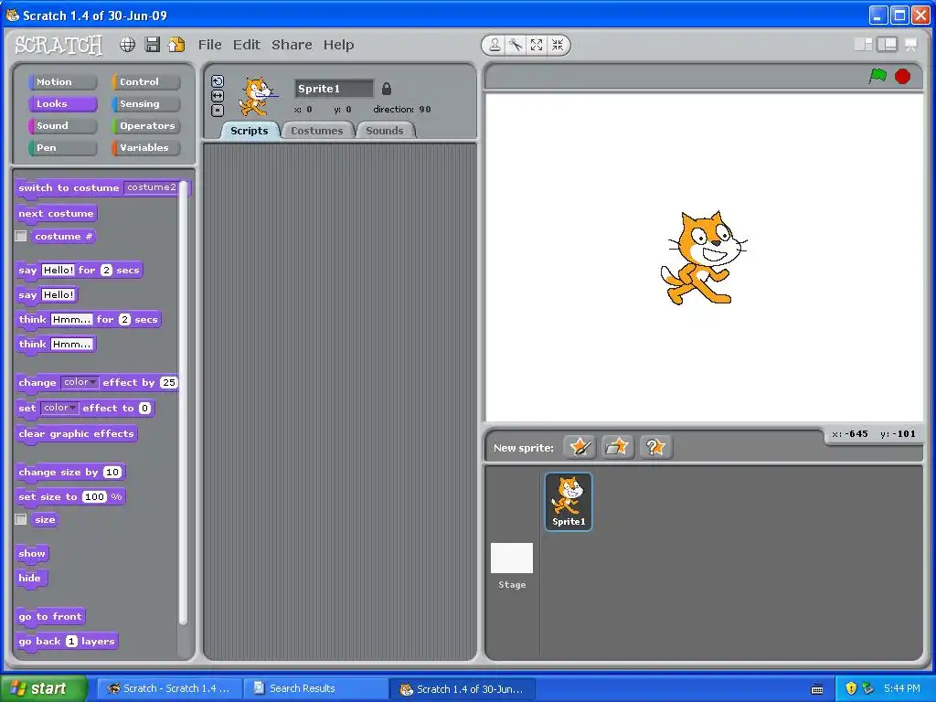Open the Windows start menu

pos(43,688)
